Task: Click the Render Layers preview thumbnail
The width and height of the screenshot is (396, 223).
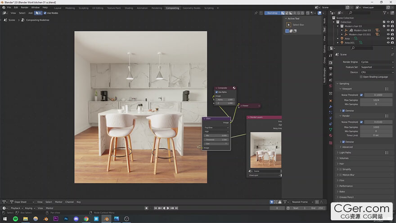Action: pos(265,150)
